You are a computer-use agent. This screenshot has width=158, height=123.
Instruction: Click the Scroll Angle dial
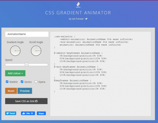click(36, 51)
